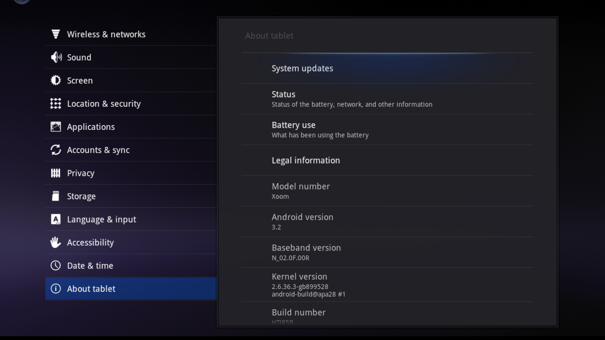The width and height of the screenshot is (605, 340).
Task: Click the Accounts & sync arrows icon
Action: (56, 150)
